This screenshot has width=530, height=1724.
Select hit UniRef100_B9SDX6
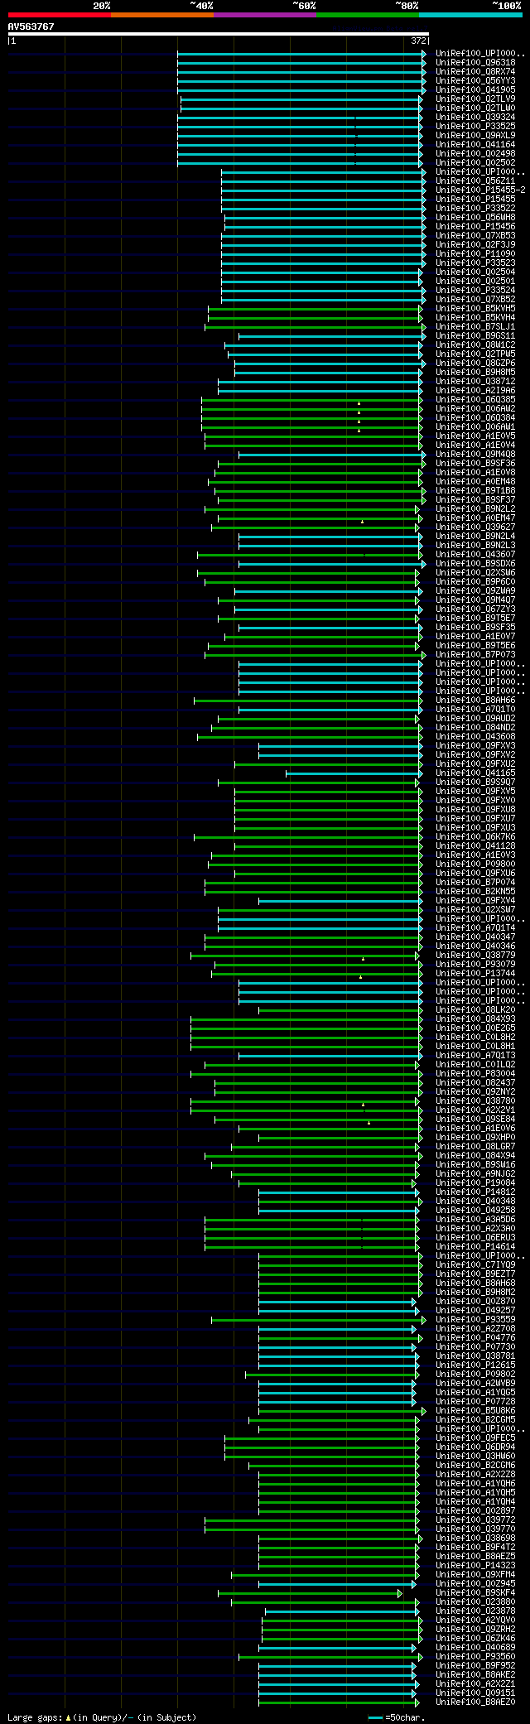point(475,563)
